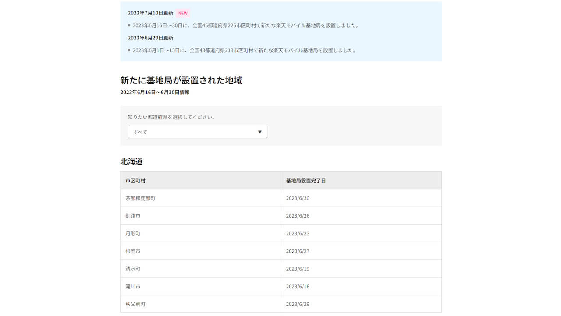Click the dropdown arrow next to すべて
The image size is (561, 316).
[259, 132]
